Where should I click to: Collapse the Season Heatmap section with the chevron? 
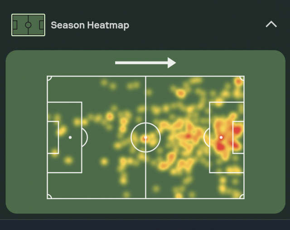tap(271, 24)
